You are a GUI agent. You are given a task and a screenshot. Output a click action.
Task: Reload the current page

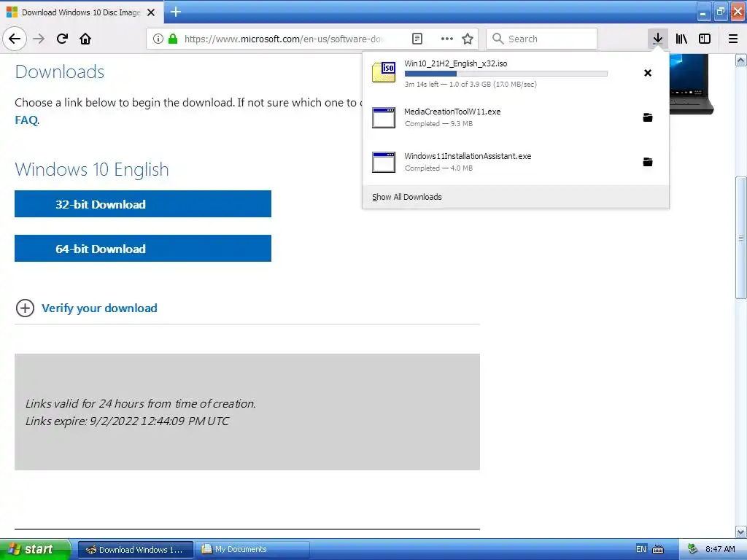tap(62, 39)
